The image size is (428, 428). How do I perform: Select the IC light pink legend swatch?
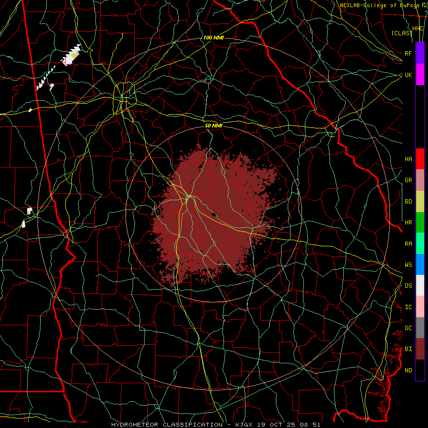[420, 307]
